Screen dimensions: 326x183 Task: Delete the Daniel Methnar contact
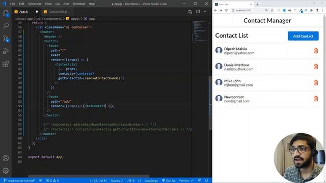click(x=316, y=67)
